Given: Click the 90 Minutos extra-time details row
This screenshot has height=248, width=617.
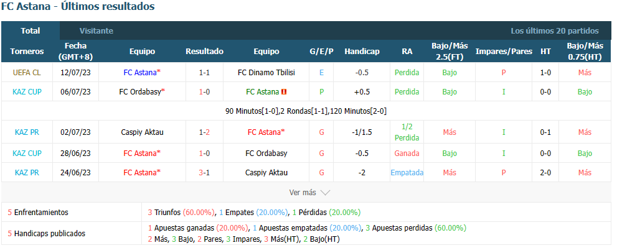Looking at the screenshot, I should (306, 111).
